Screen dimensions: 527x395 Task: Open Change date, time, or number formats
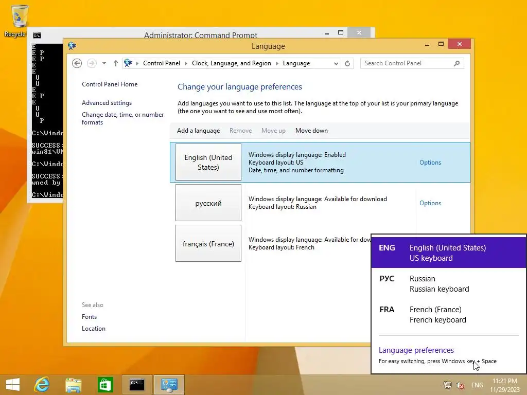[x=122, y=118]
